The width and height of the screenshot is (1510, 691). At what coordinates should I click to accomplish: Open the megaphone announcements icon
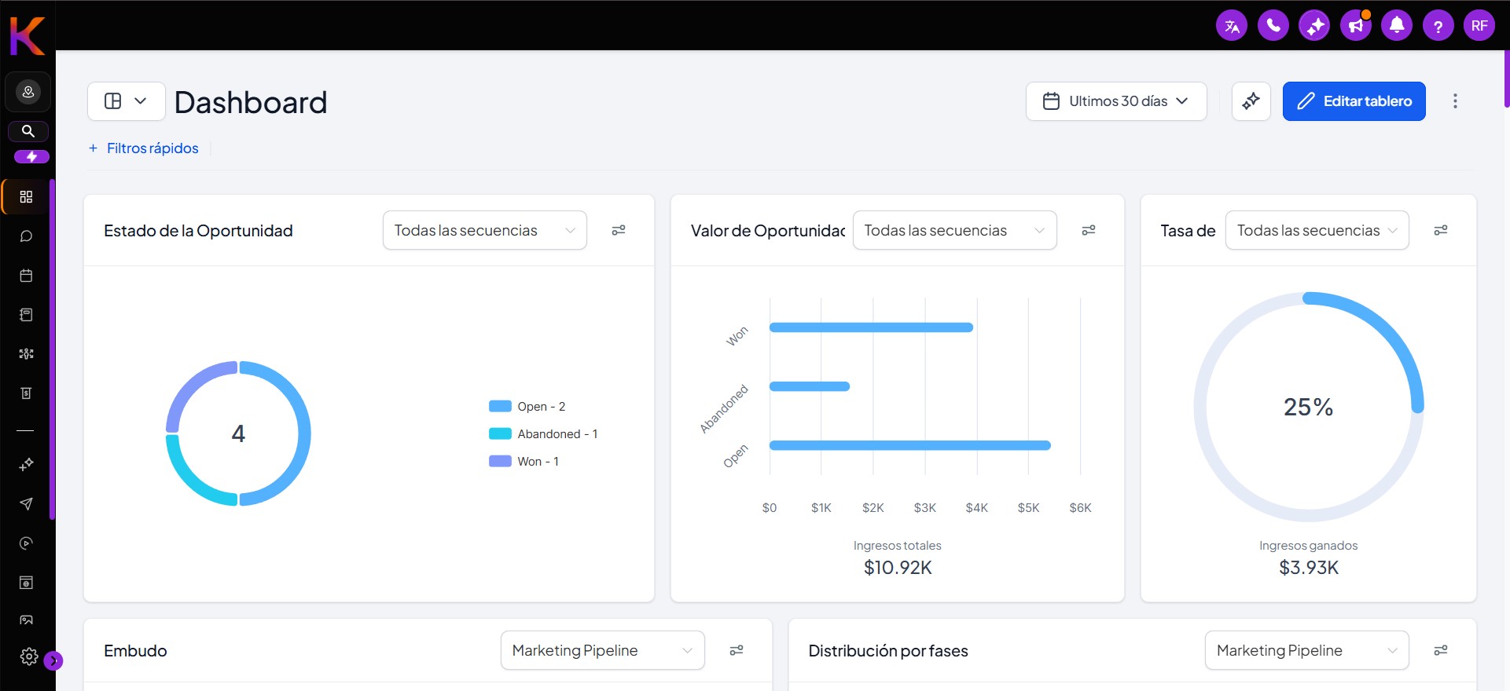click(x=1356, y=26)
